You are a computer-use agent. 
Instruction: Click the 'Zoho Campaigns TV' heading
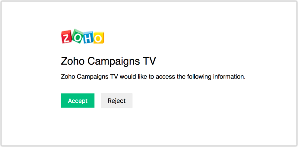[108, 62]
